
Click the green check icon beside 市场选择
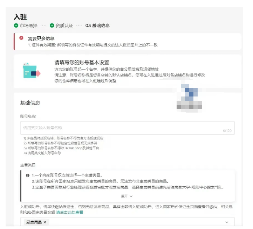point(16,26)
